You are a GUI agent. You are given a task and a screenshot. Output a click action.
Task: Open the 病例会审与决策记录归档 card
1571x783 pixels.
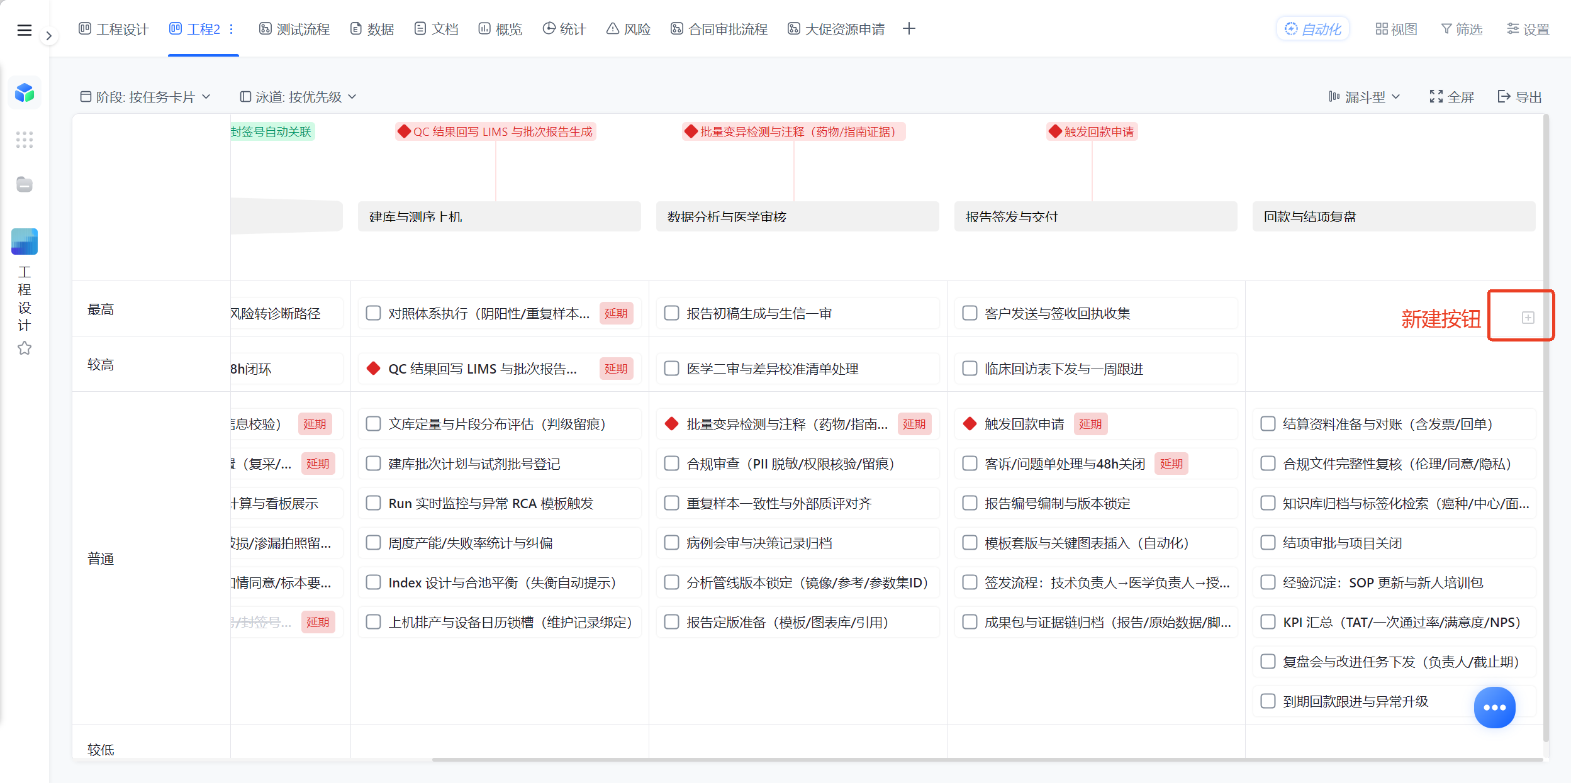click(798, 543)
